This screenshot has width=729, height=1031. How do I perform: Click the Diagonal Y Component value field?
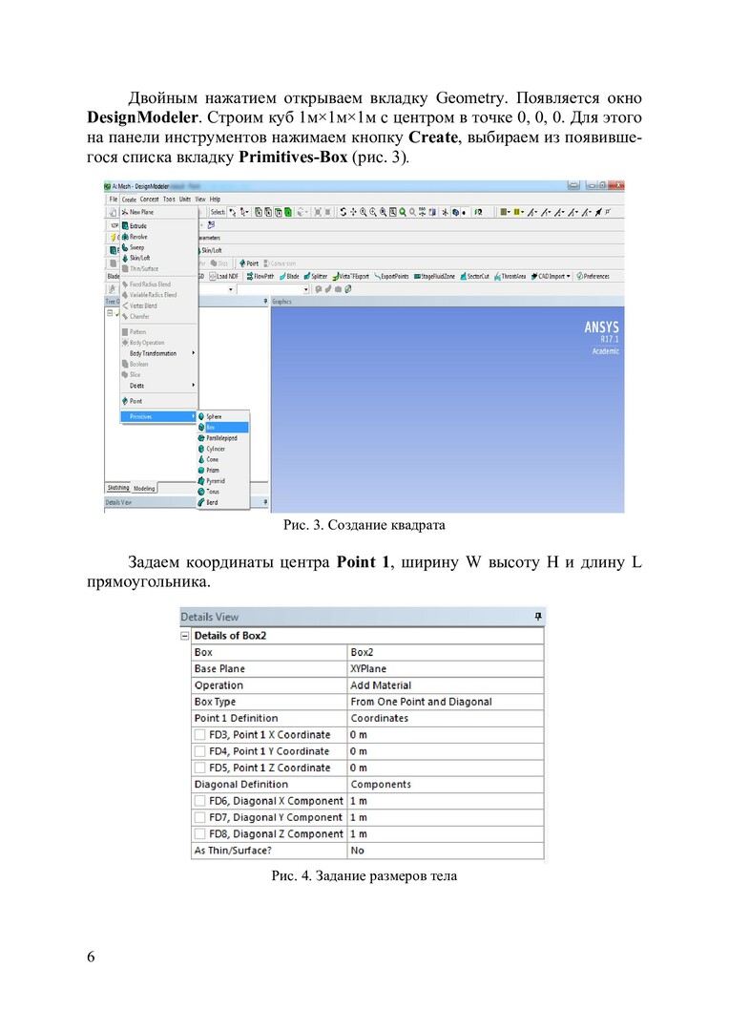444,817
